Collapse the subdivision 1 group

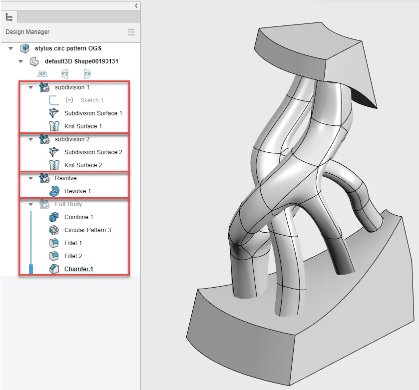pyautogui.click(x=31, y=87)
